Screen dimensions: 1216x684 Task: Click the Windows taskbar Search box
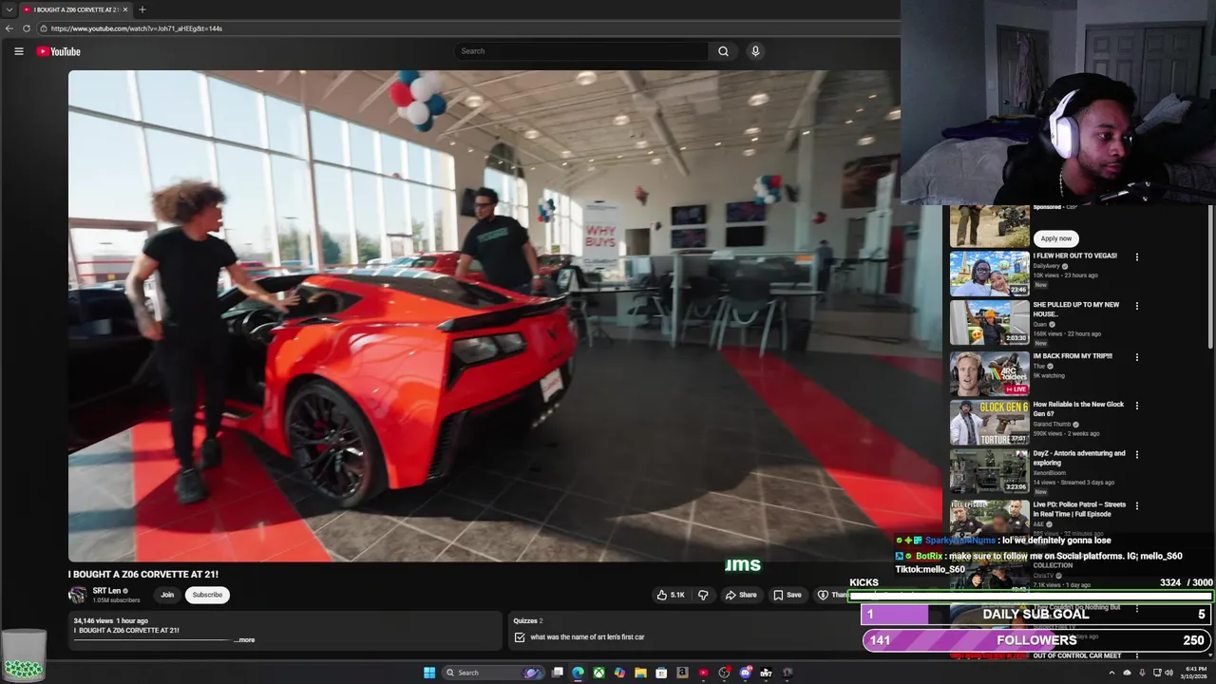click(x=494, y=673)
